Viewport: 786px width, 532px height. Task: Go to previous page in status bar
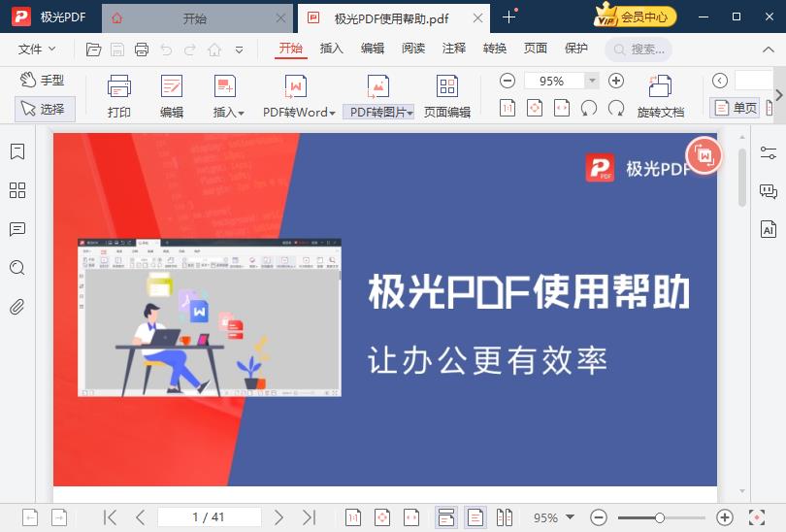pyautogui.click(x=141, y=517)
